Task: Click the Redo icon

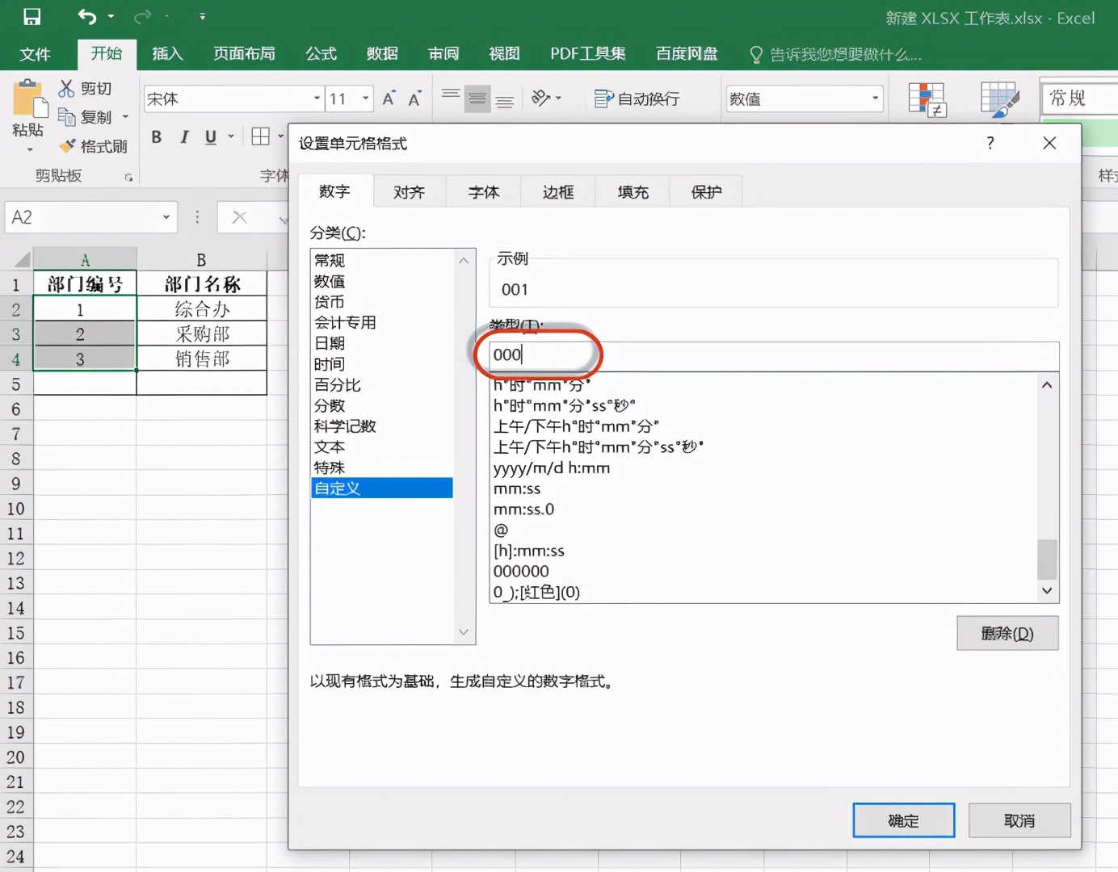Action: click(142, 16)
